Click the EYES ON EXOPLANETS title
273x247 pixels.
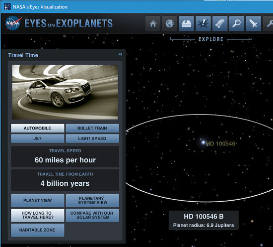[68, 23]
